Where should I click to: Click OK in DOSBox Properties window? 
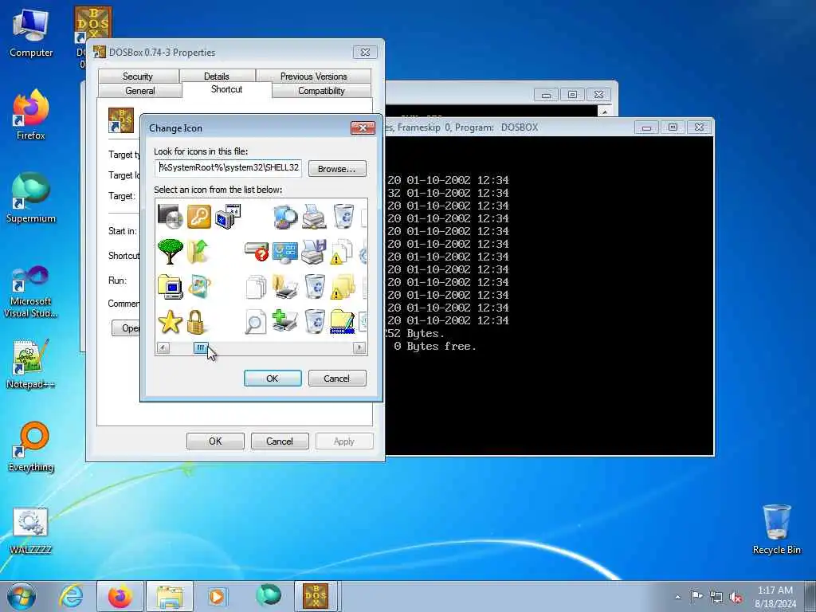point(215,441)
